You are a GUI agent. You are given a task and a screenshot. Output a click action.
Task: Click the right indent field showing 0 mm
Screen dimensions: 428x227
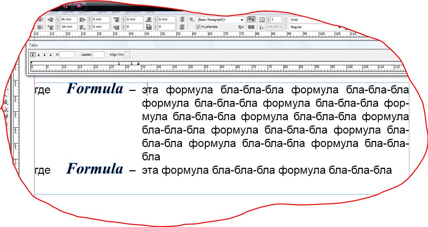click(100, 19)
